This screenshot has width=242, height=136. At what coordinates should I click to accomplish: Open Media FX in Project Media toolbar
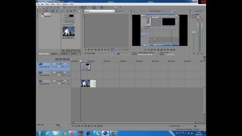[63, 11]
